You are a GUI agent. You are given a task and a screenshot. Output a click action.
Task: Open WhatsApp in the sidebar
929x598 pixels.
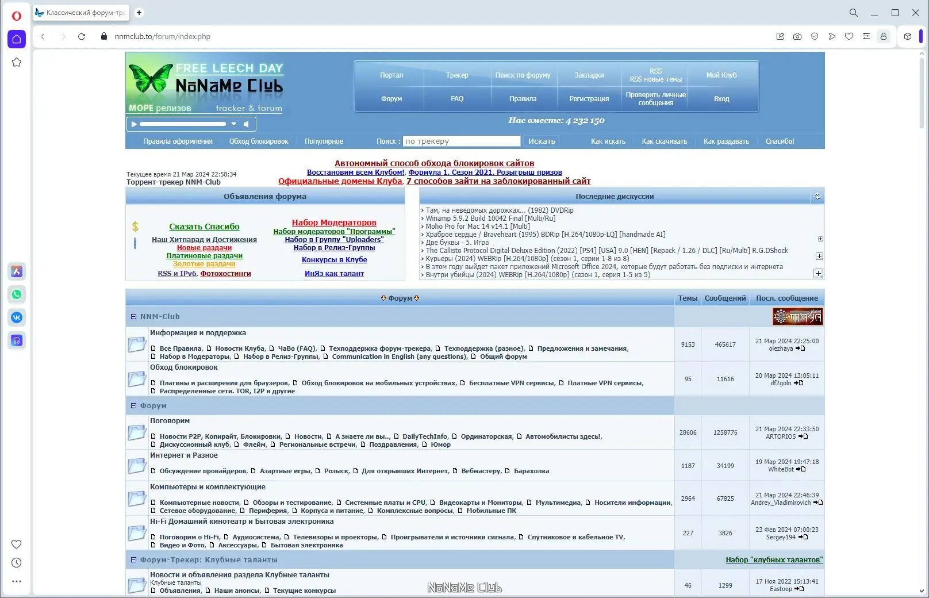pyautogui.click(x=16, y=294)
